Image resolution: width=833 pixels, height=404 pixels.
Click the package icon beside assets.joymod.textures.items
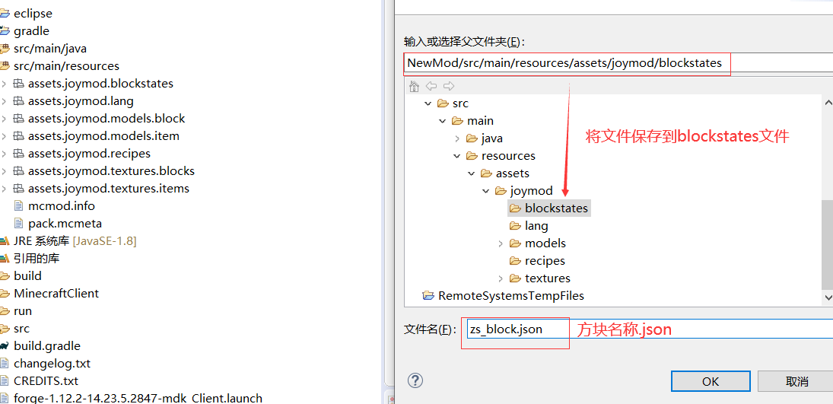tap(18, 189)
